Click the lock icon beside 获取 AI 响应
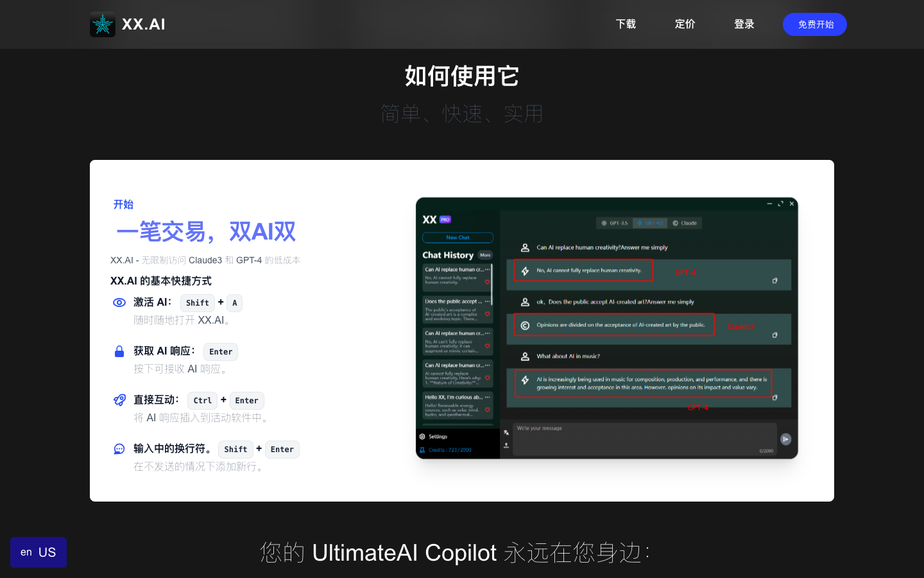924x578 pixels. (119, 351)
